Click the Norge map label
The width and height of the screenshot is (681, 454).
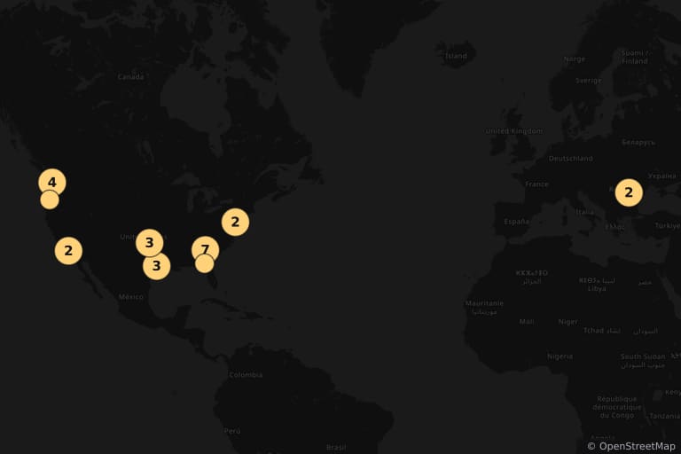(x=575, y=59)
